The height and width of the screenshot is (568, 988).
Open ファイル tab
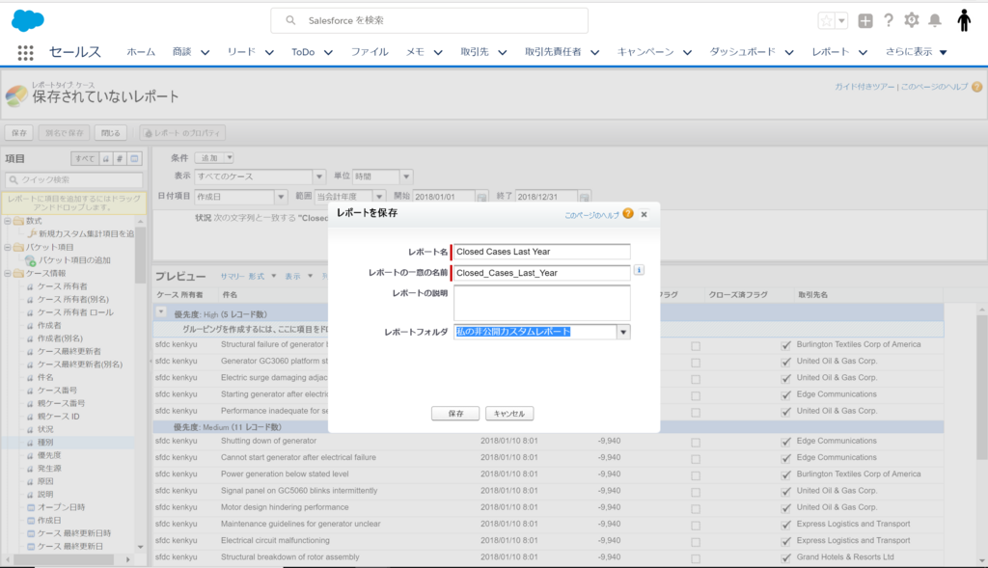tap(370, 52)
